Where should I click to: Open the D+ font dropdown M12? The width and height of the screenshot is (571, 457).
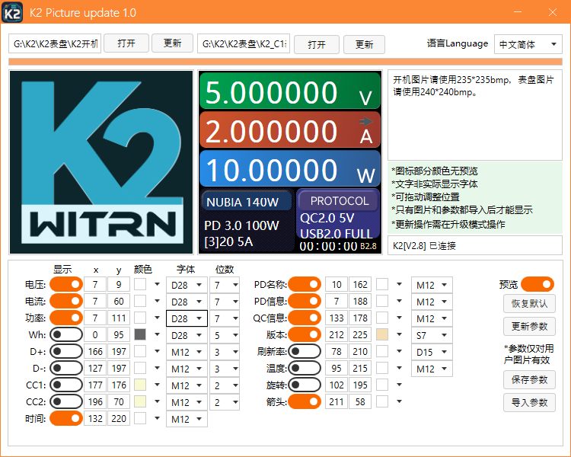tap(187, 352)
